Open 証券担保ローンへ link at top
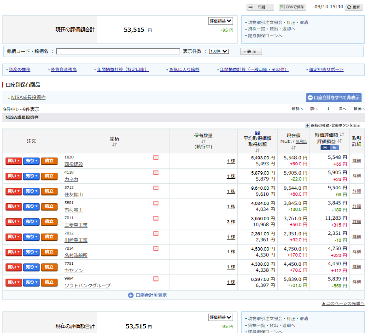 point(265,35)
